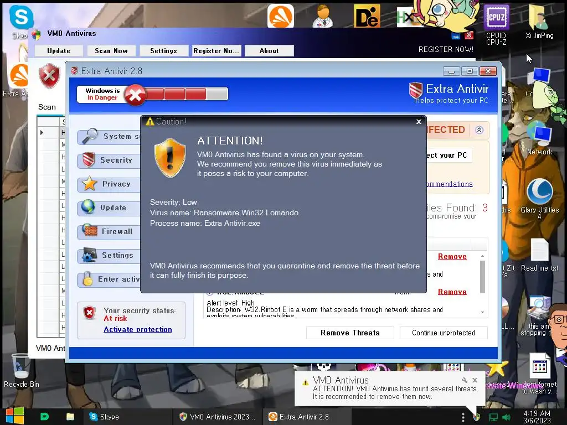Open Settings tab in VM0 Antivirus
This screenshot has height=425, width=567.
[164, 51]
